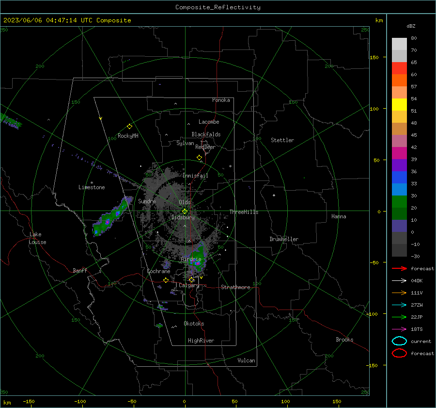Select the bright yellow 54-51 dBZ swatch
The height and width of the screenshot is (408, 436).
tap(399, 105)
